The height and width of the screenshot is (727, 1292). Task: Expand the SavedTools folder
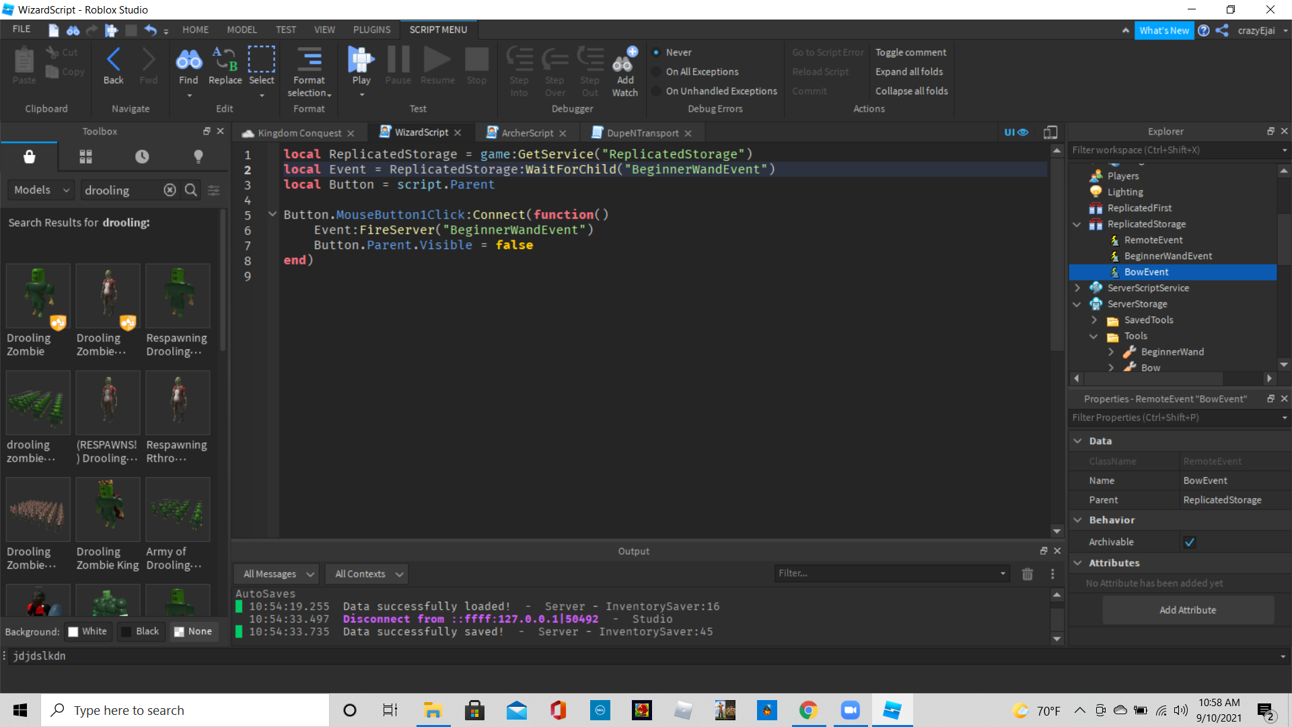coord(1093,320)
